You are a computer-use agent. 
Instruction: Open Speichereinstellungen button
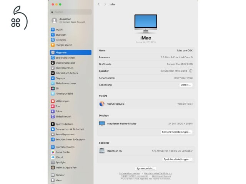point(178,159)
